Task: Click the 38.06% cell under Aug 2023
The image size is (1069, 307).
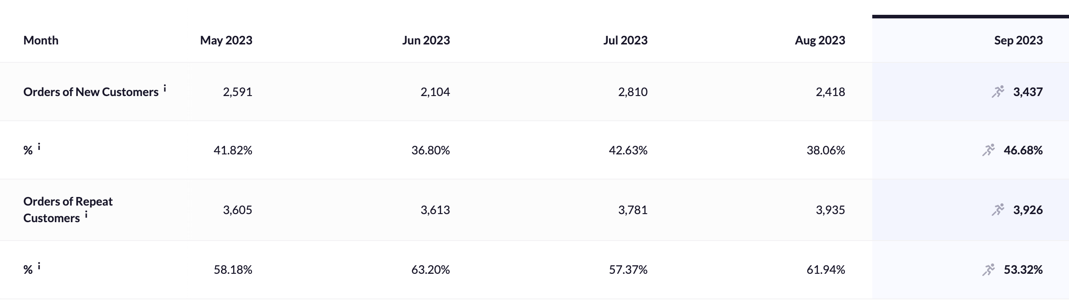Action: click(826, 150)
